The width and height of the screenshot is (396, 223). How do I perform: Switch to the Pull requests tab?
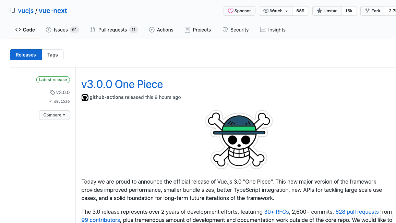[114, 30]
